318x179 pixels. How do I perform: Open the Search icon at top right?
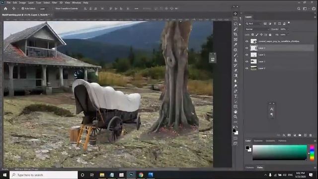[299, 9]
